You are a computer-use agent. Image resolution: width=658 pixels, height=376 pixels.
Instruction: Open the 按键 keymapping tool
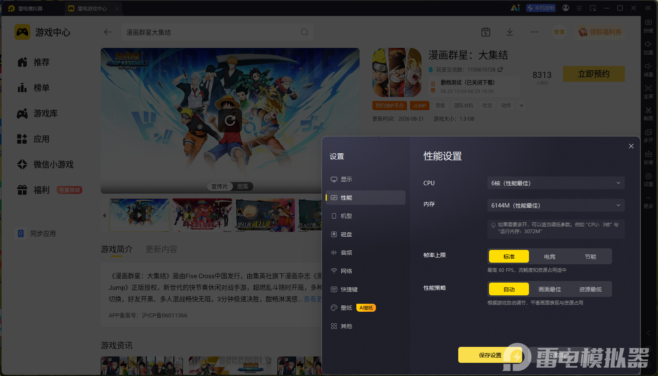click(648, 26)
